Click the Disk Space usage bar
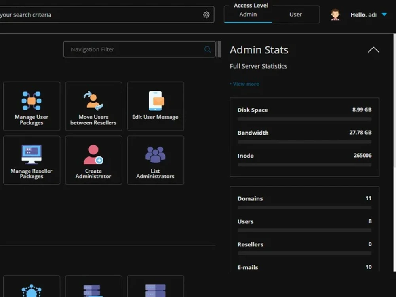Image resolution: width=396 pixels, height=297 pixels. [304, 119]
